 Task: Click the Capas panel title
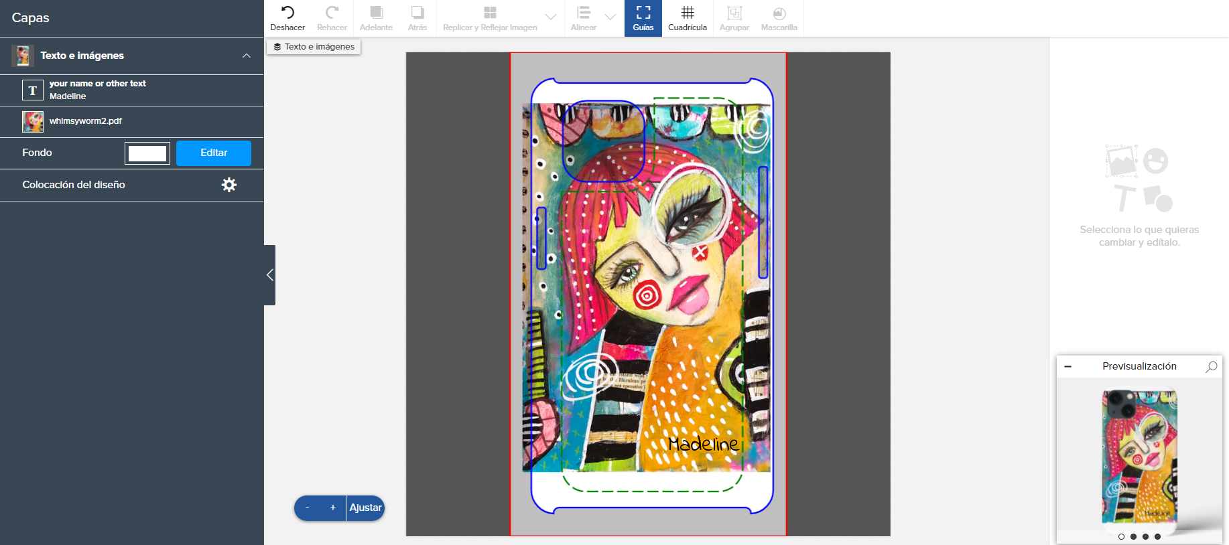click(31, 18)
